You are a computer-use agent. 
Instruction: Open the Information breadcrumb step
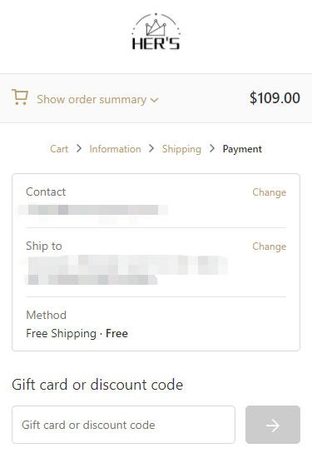[115, 149]
